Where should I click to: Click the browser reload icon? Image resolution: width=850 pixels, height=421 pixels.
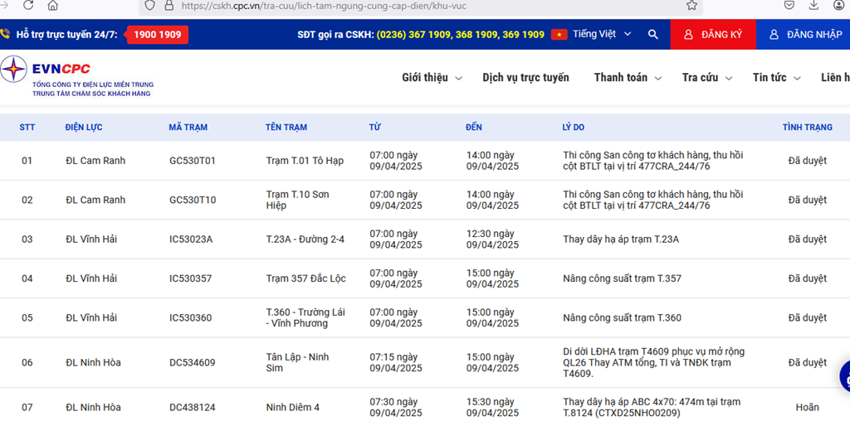[x=28, y=5]
